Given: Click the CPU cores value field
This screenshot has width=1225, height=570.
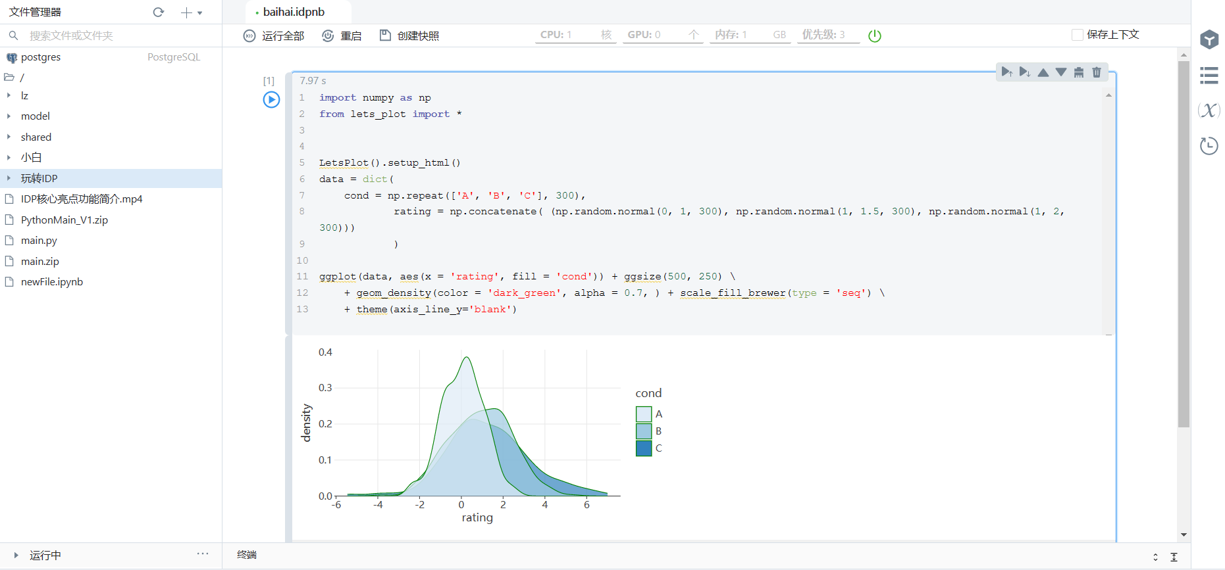Looking at the screenshot, I should 576,35.
